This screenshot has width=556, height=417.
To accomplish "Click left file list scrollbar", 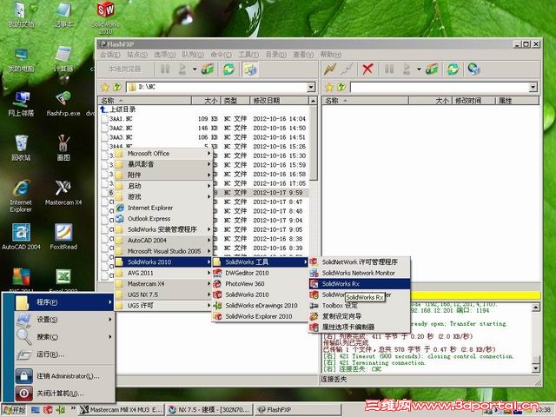I will [313, 142].
